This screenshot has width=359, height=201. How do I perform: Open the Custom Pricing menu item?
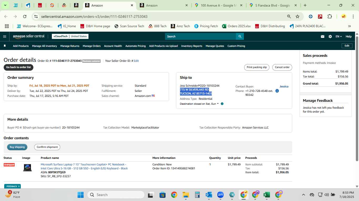tap(236, 46)
